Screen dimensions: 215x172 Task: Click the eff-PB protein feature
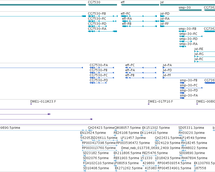click(x=141, y=78)
